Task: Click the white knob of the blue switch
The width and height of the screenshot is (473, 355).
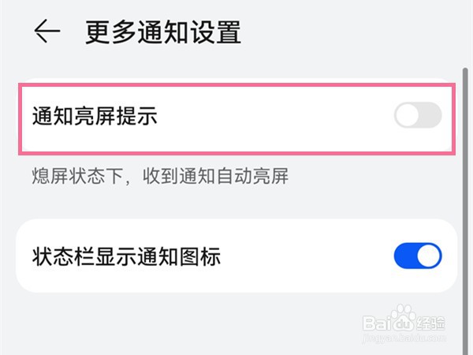Action: coord(428,256)
